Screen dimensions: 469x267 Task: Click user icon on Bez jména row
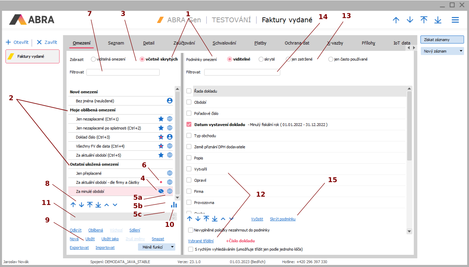[169, 101]
